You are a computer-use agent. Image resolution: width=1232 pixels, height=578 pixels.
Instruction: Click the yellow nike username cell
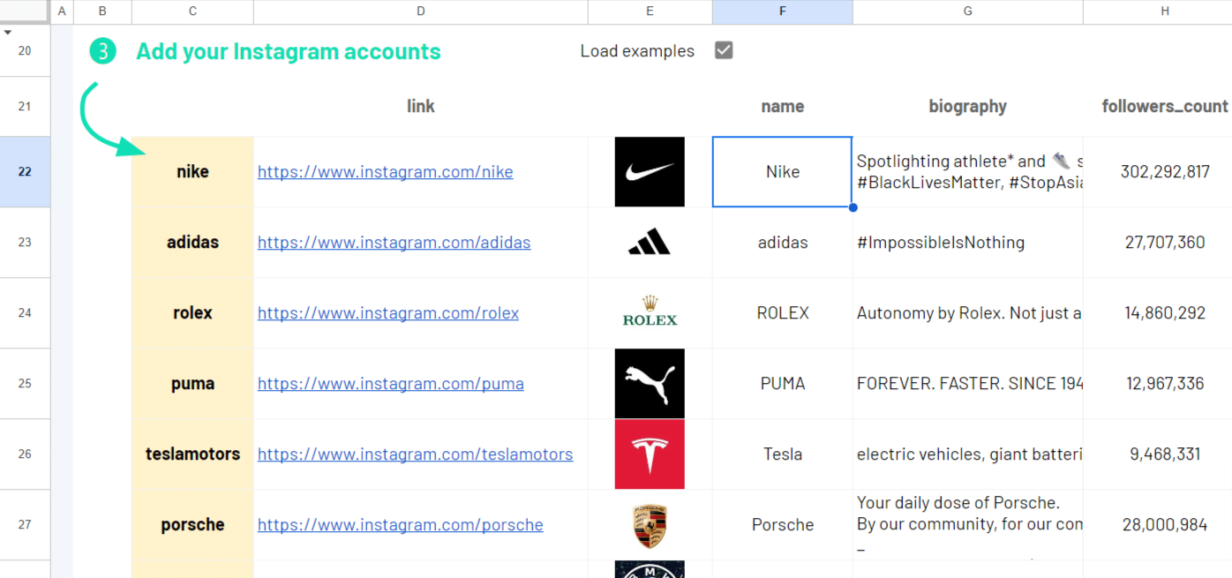[x=192, y=172]
